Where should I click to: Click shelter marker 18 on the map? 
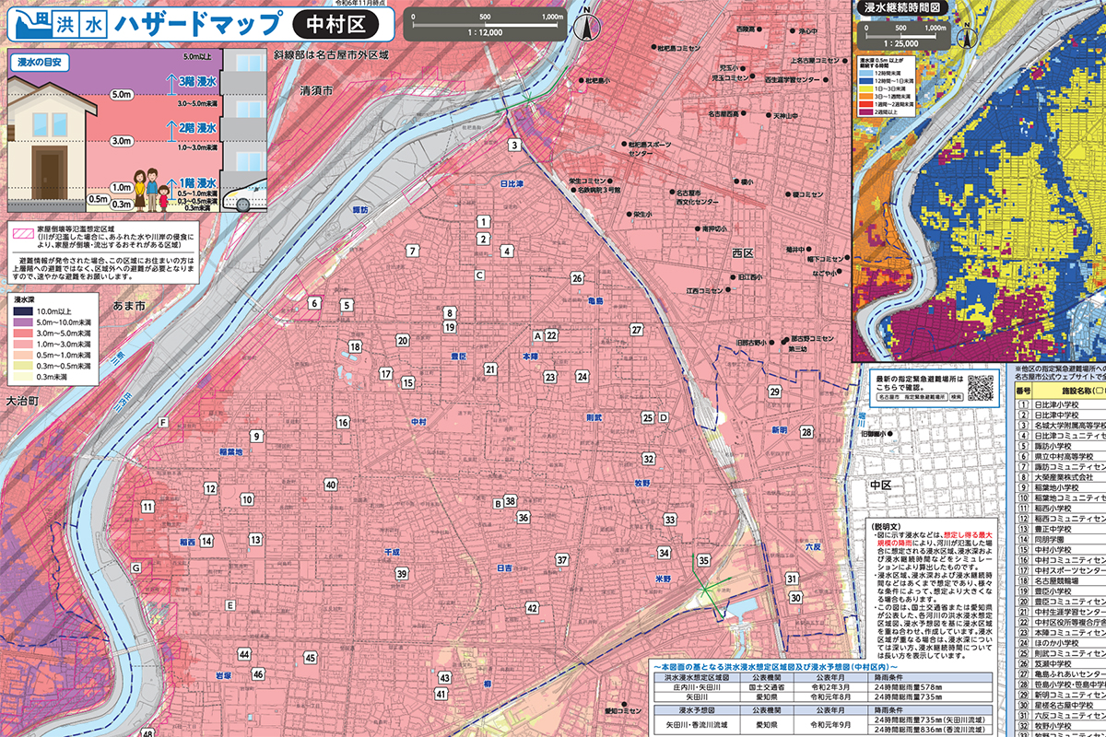(355, 347)
